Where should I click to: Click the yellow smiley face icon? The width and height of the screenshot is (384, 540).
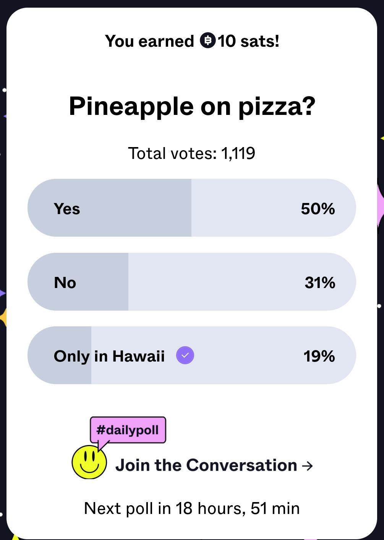coord(89,462)
